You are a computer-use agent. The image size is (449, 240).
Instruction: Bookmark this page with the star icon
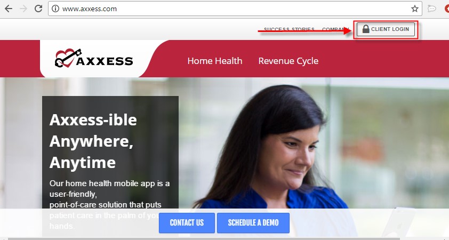(415, 9)
